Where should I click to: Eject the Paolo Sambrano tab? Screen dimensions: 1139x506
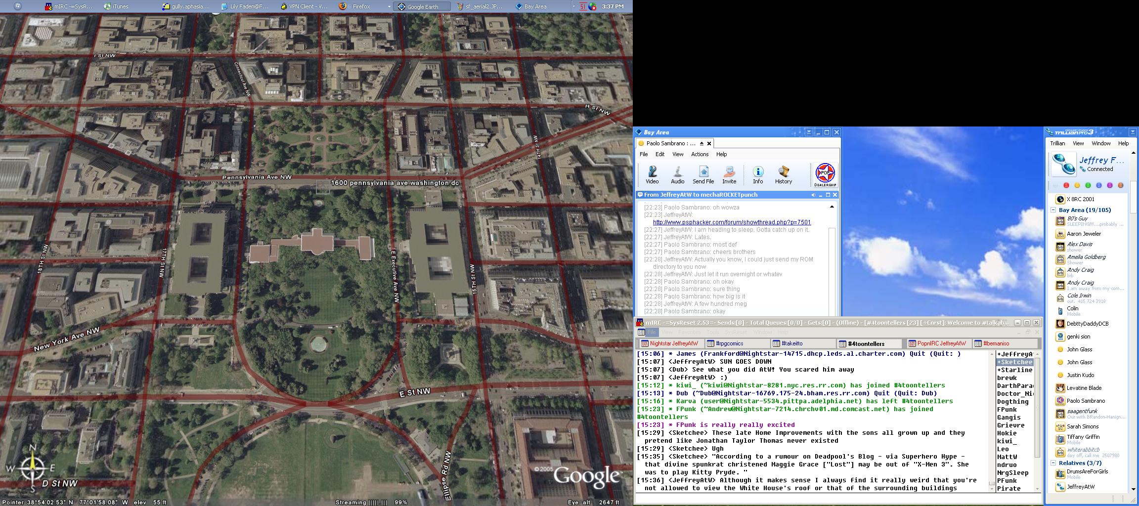701,143
